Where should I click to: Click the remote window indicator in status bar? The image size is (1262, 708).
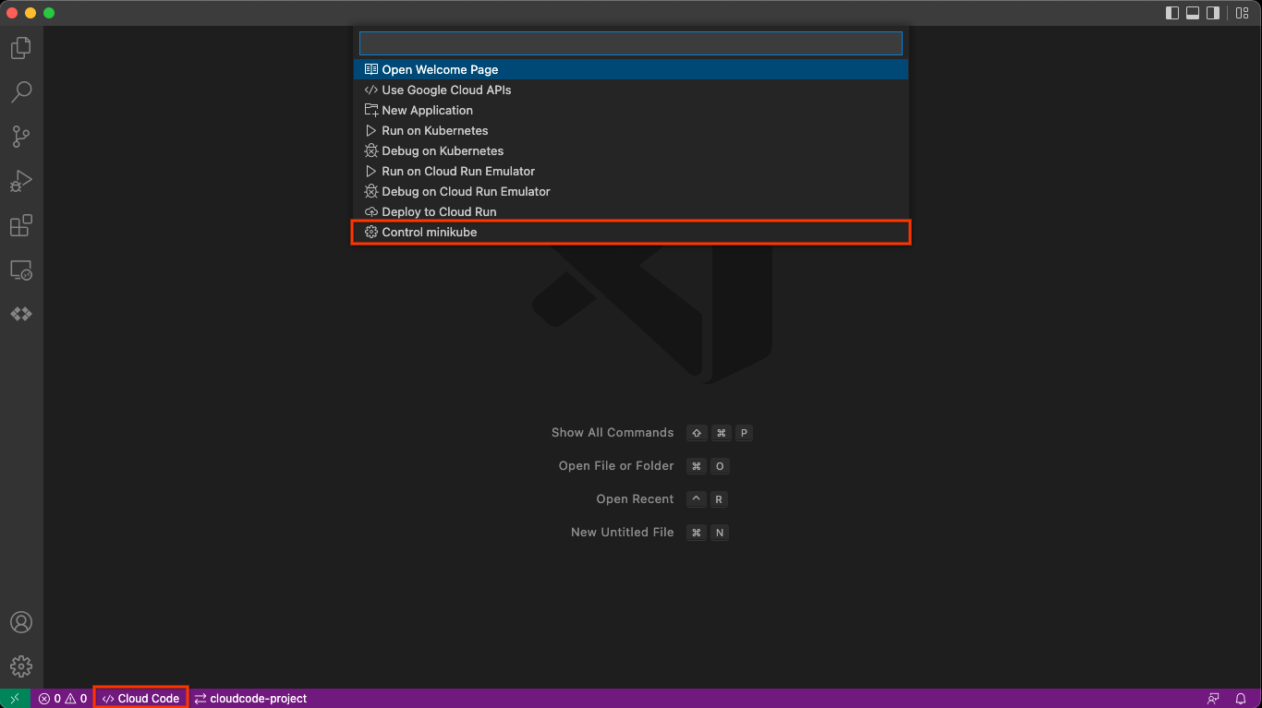tap(15, 699)
